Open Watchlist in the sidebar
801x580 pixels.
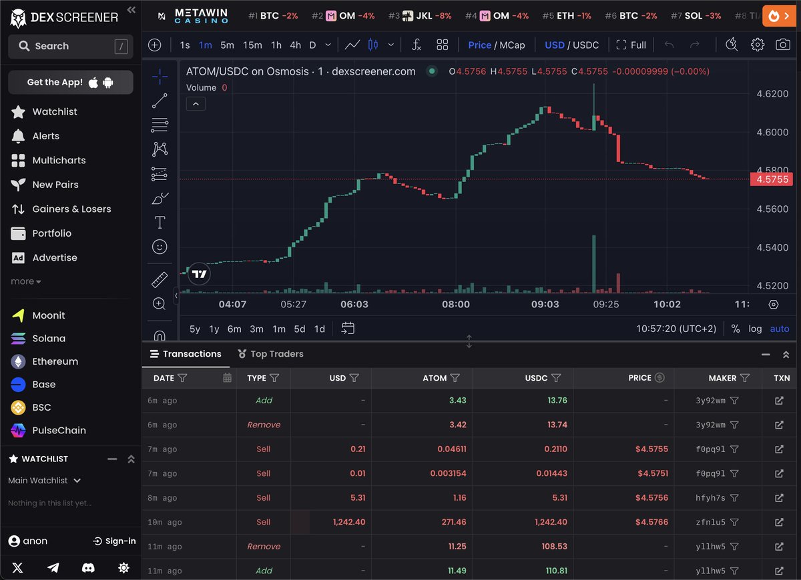(x=55, y=111)
